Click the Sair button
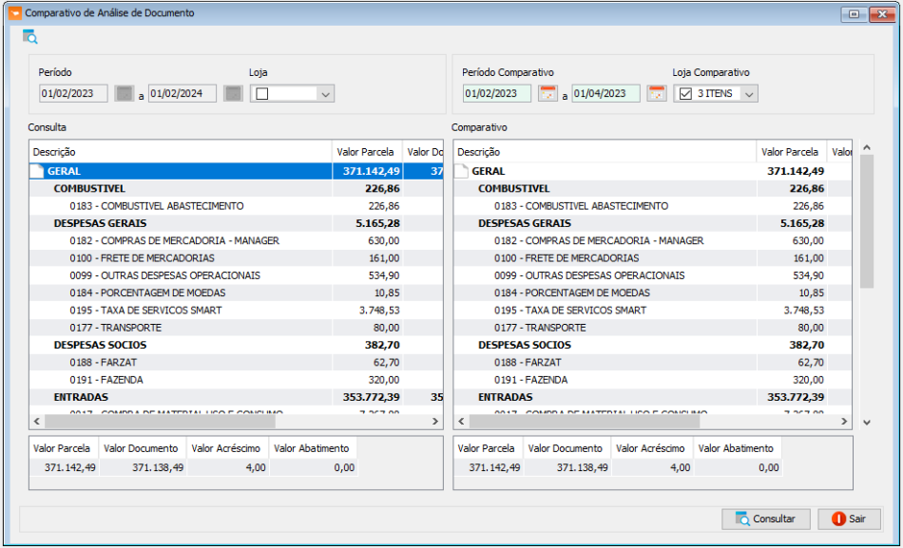This screenshot has height=548, width=903. point(850,519)
